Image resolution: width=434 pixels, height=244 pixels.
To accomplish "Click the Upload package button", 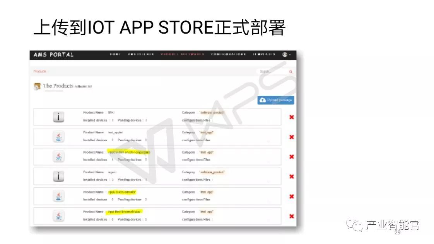I will pos(276,100).
